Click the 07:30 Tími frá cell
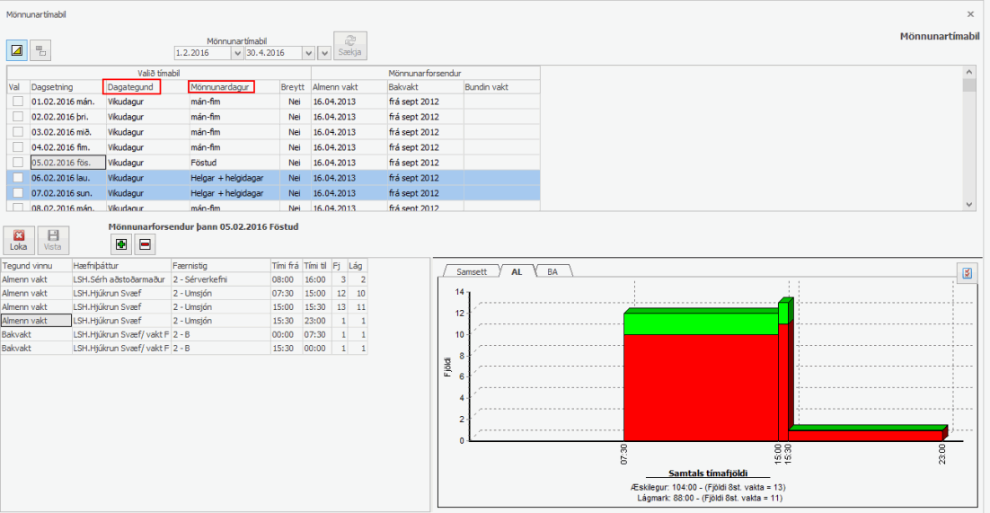Image resolution: width=990 pixels, height=513 pixels. pos(286,293)
